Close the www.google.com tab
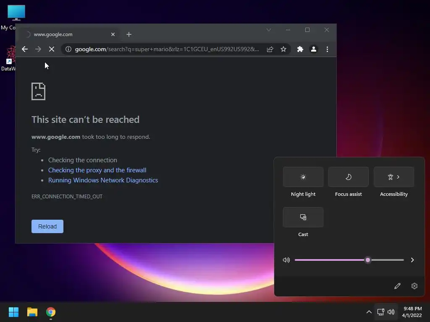The width and height of the screenshot is (430, 322). tap(113, 34)
